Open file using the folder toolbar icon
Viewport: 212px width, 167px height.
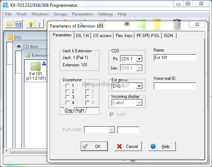(x=10, y=24)
